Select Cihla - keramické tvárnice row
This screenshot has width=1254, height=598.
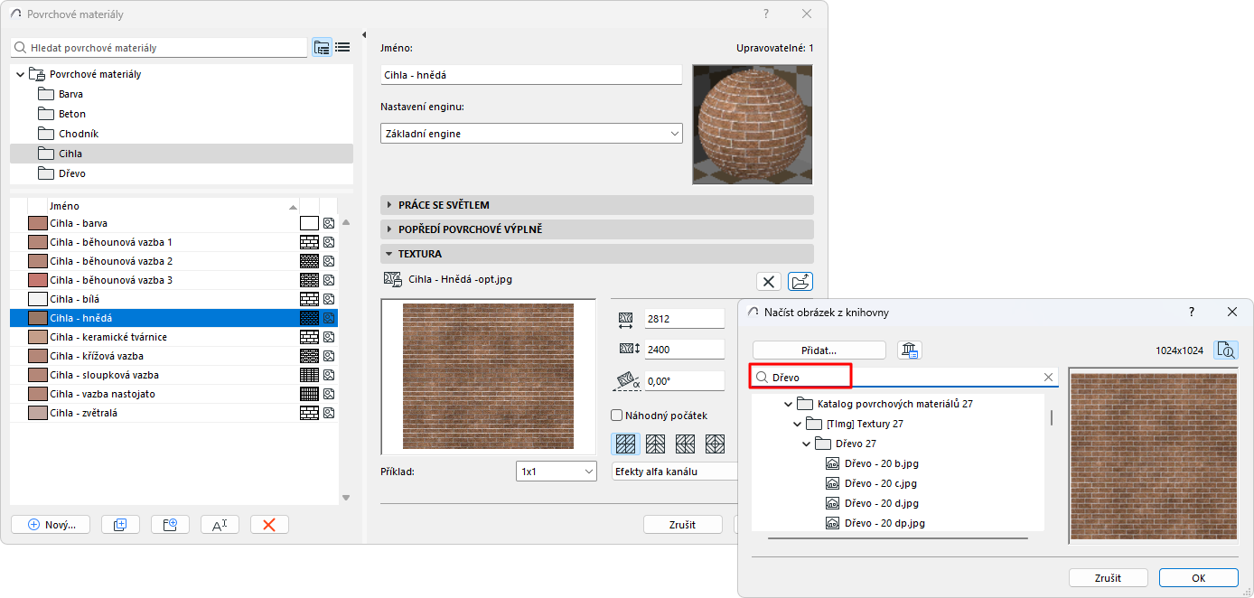[174, 337]
